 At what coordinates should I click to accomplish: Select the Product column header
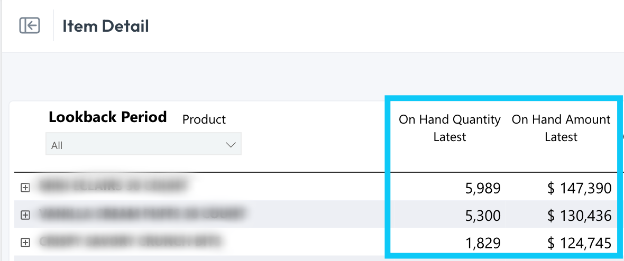pyautogui.click(x=204, y=119)
